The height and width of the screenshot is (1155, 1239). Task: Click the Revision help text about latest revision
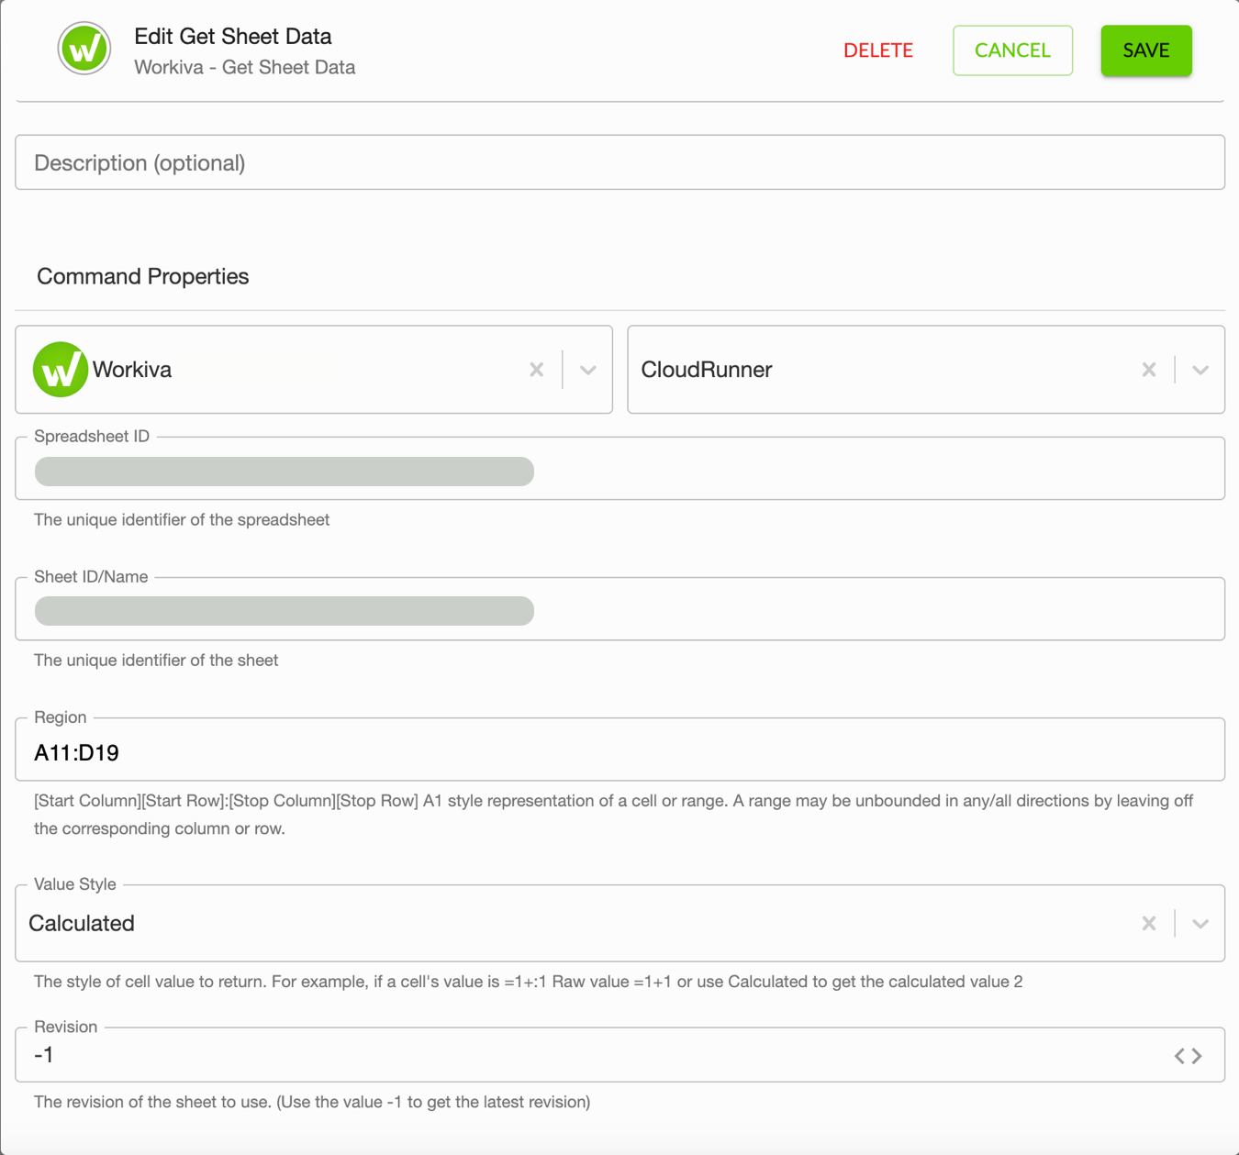(x=312, y=1102)
